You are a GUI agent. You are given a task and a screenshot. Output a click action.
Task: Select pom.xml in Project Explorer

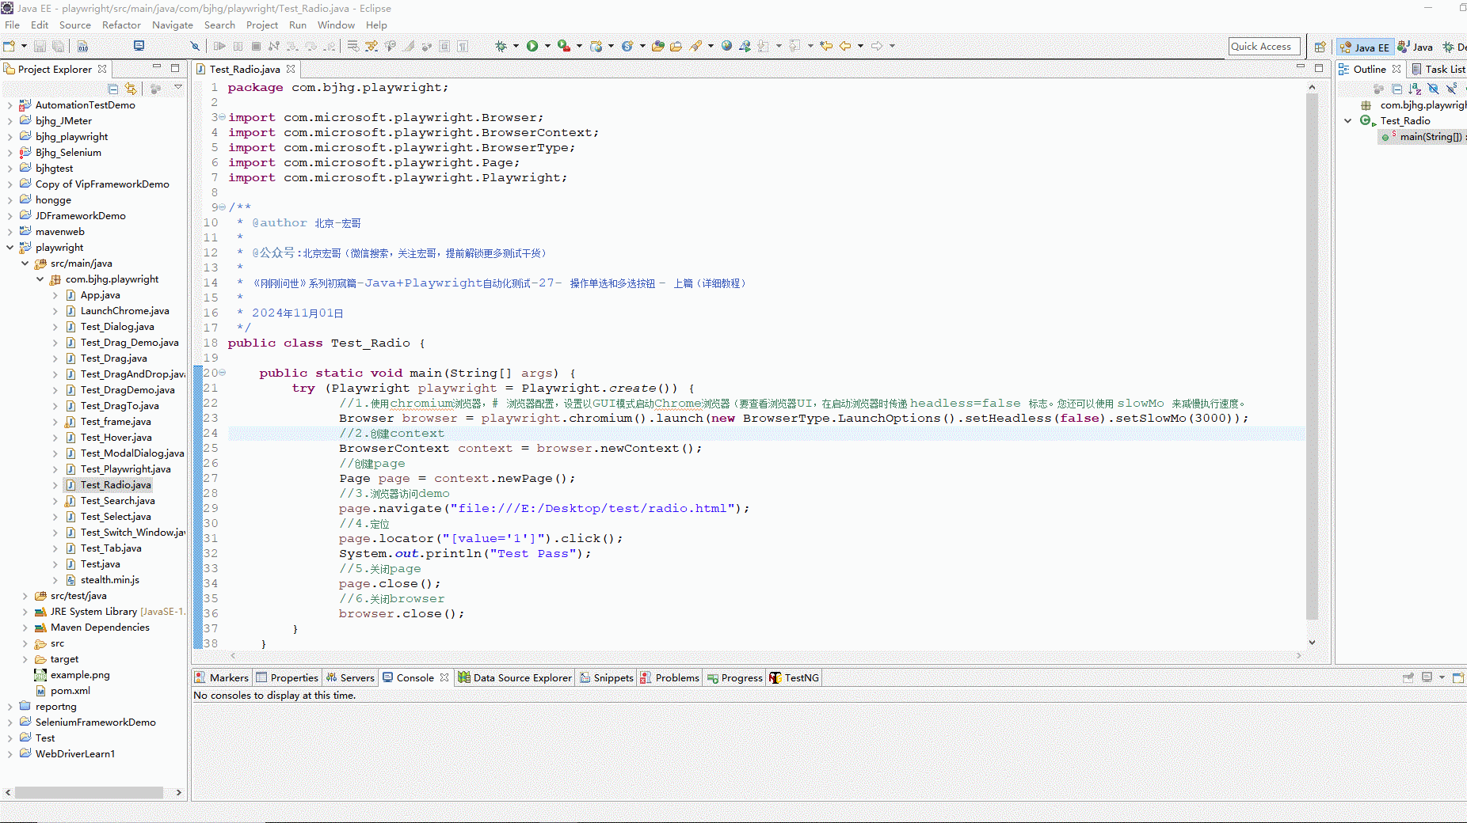pyautogui.click(x=70, y=691)
